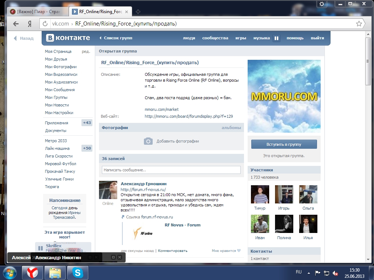Open the Yandex 'Я' home button
374x280 pixels.
point(30,24)
